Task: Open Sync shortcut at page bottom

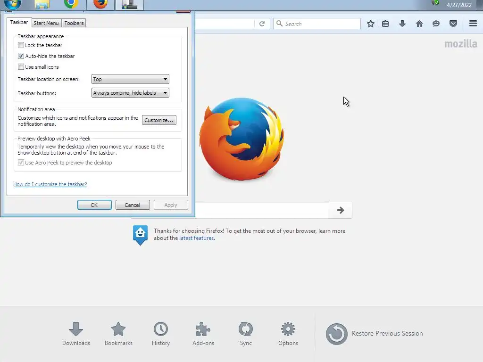Action: [245, 334]
